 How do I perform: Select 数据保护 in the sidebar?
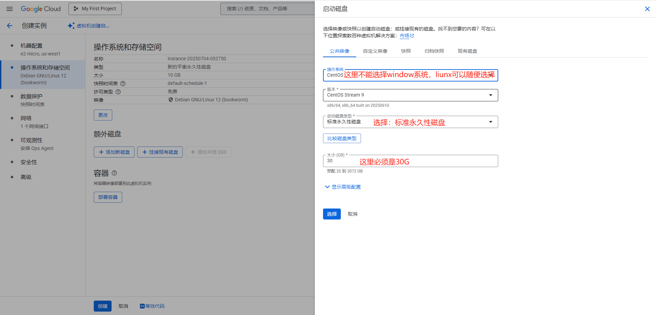[x=42, y=100]
